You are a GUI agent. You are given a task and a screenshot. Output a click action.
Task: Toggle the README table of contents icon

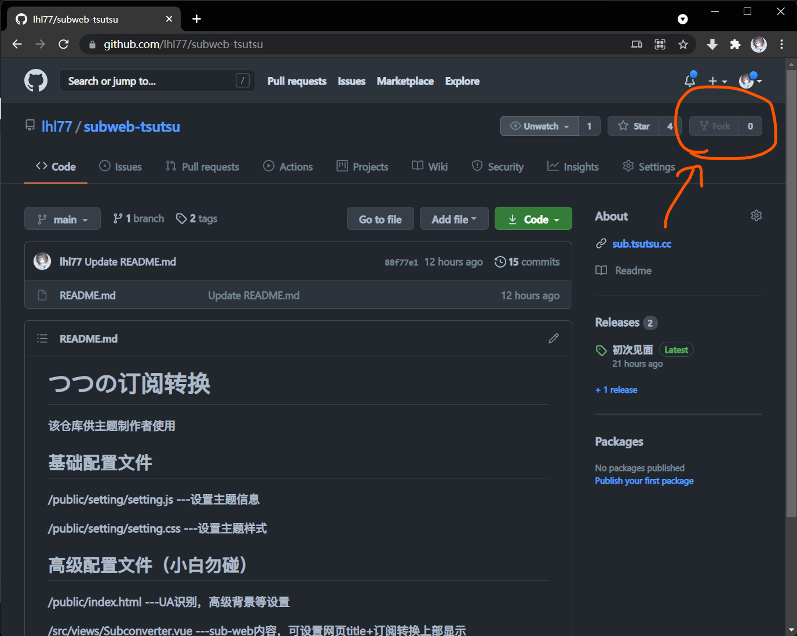[42, 338]
